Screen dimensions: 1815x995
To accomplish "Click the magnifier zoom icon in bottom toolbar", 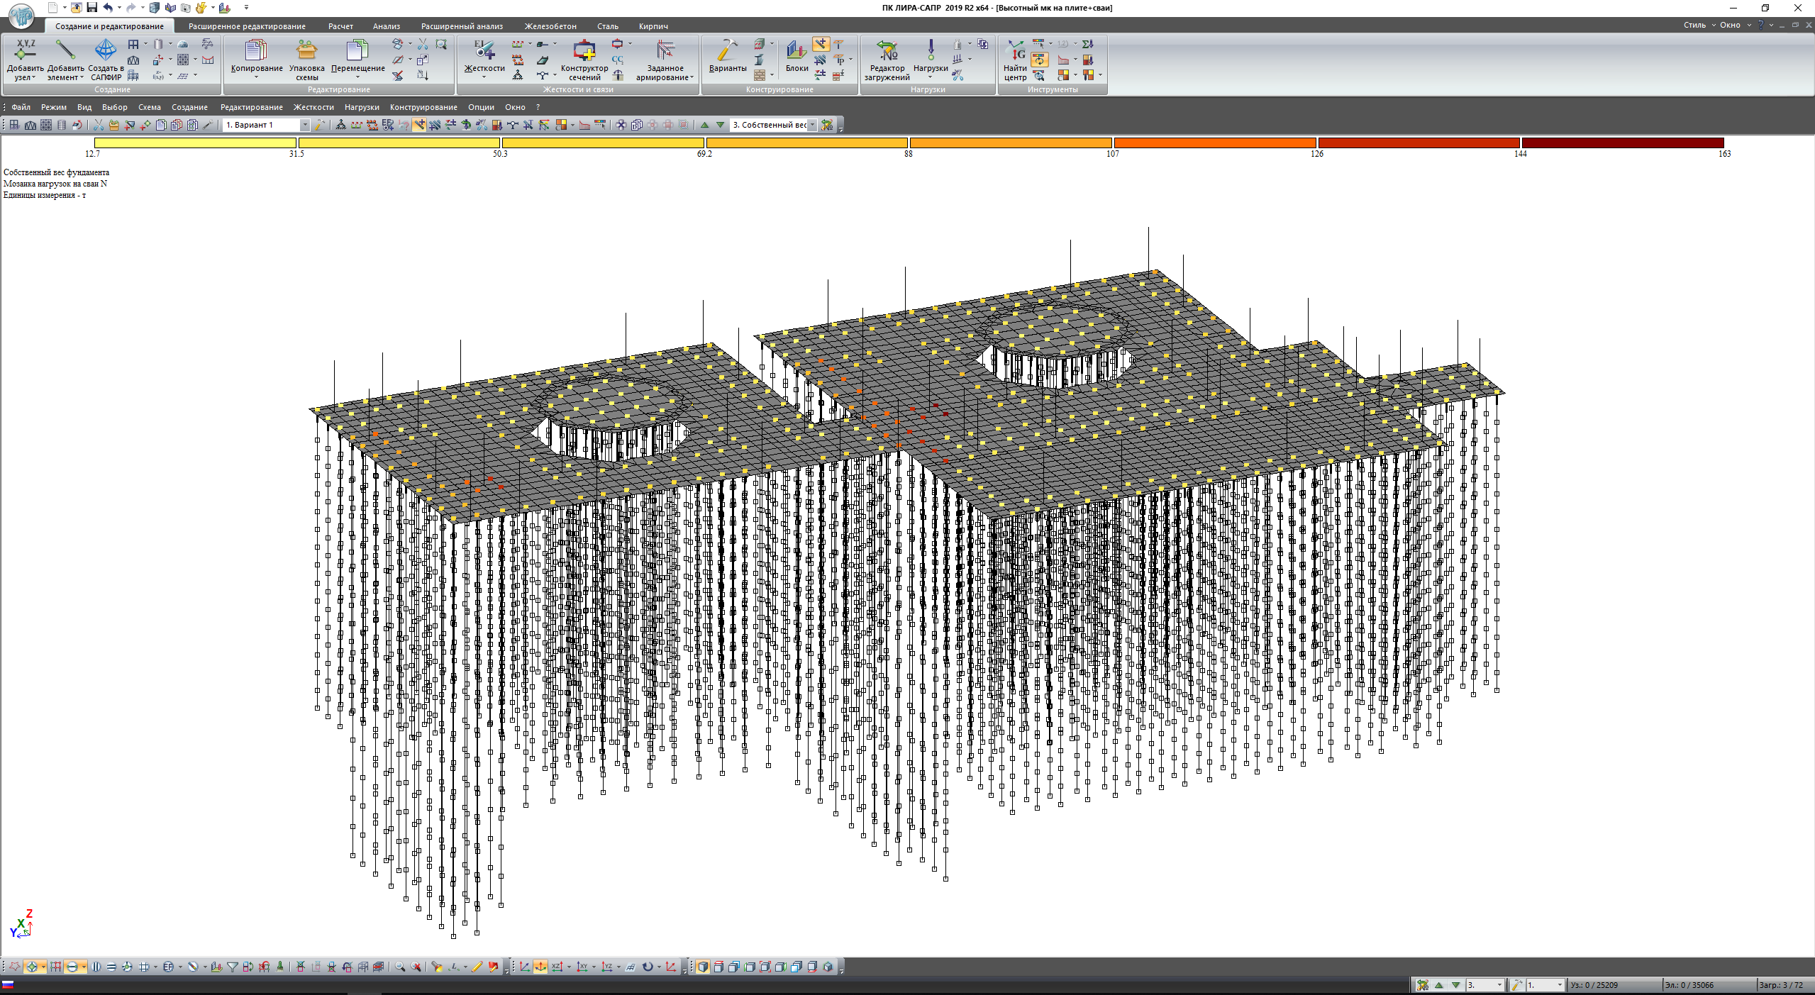I will tap(400, 967).
